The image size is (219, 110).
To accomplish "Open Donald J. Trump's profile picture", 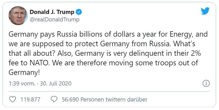I will point(18,15).
